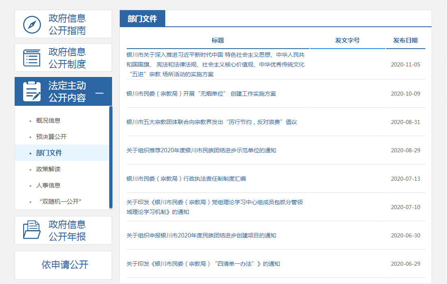Click date 2020-07-13
Image resolution: width=447 pixels, height=284 pixels.
(405, 179)
